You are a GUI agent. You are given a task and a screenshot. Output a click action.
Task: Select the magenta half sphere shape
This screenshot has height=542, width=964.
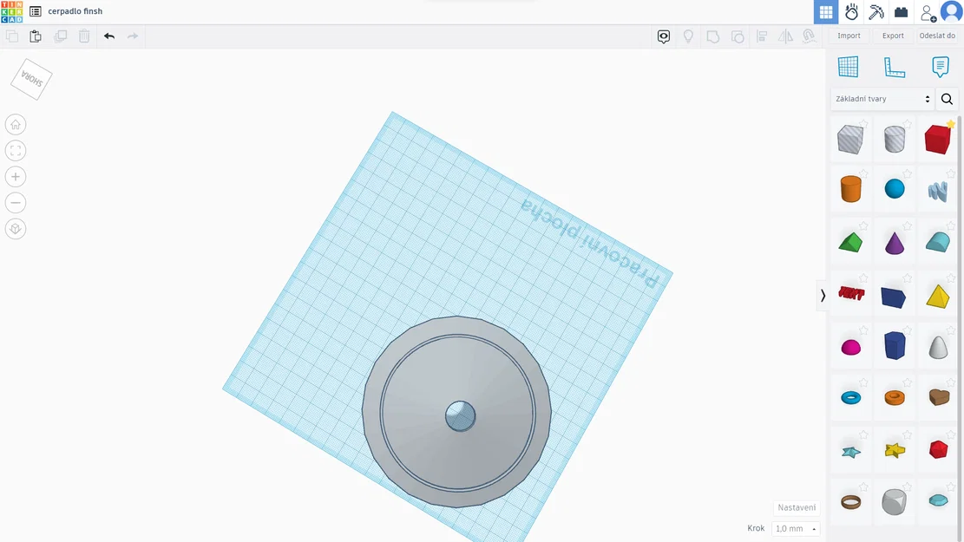click(850, 348)
